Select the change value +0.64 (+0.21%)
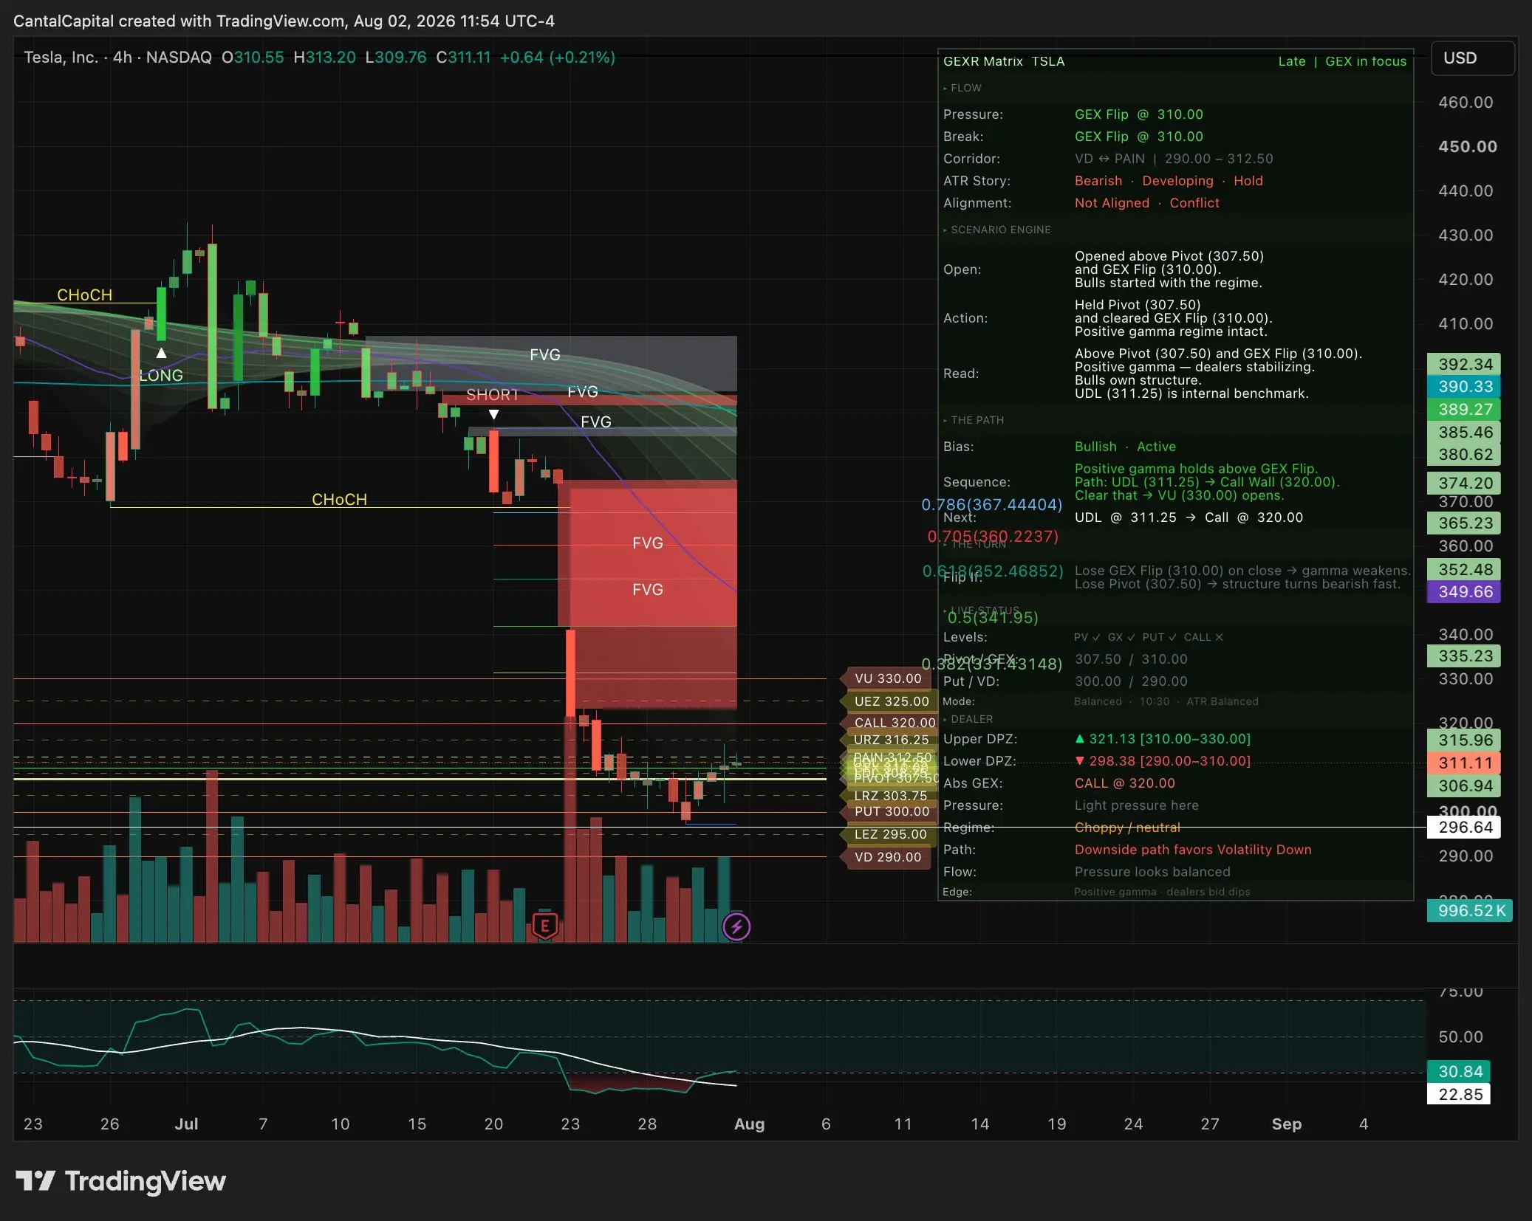Viewport: 1532px width, 1221px height. coord(558,58)
